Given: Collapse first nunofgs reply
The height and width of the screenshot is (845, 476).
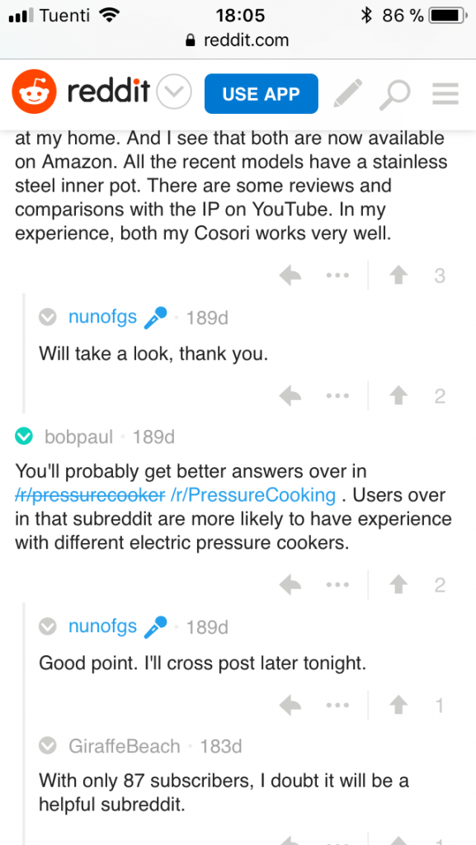Looking at the screenshot, I should click(x=48, y=318).
